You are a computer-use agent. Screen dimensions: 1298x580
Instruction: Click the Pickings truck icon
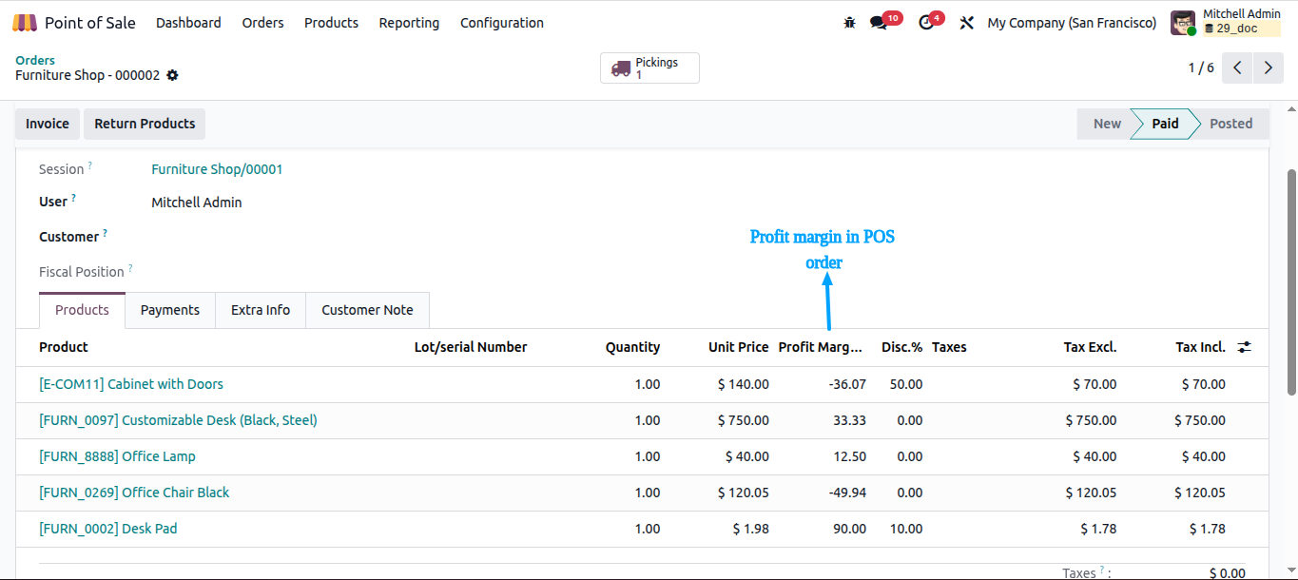point(621,68)
